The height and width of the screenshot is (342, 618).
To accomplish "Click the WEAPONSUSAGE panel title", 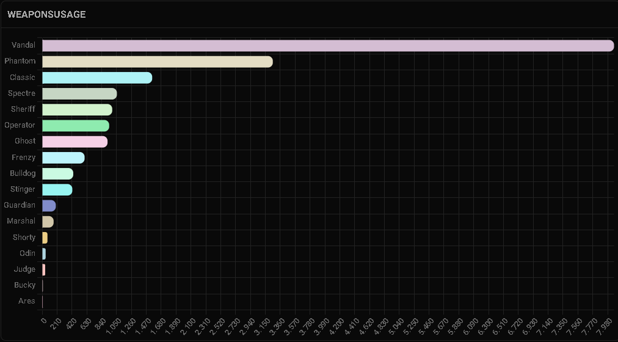I will pyautogui.click(x=46, y=14).
